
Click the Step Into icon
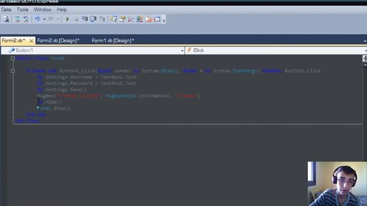[84, 19]
